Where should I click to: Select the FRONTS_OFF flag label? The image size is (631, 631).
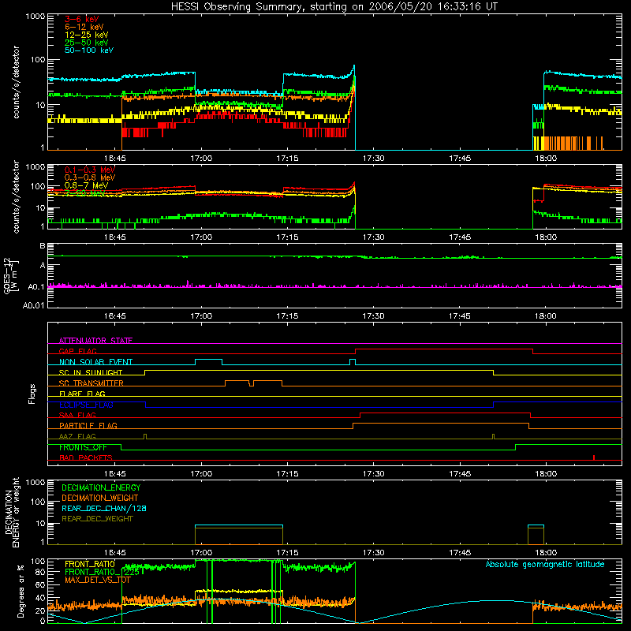click(x=83, y=447)
